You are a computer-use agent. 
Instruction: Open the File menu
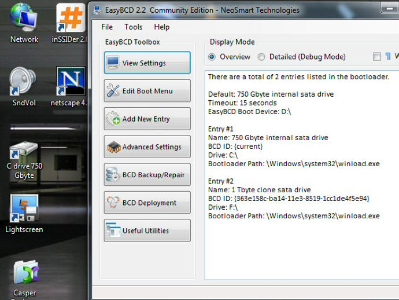click(x=107, y=27)
